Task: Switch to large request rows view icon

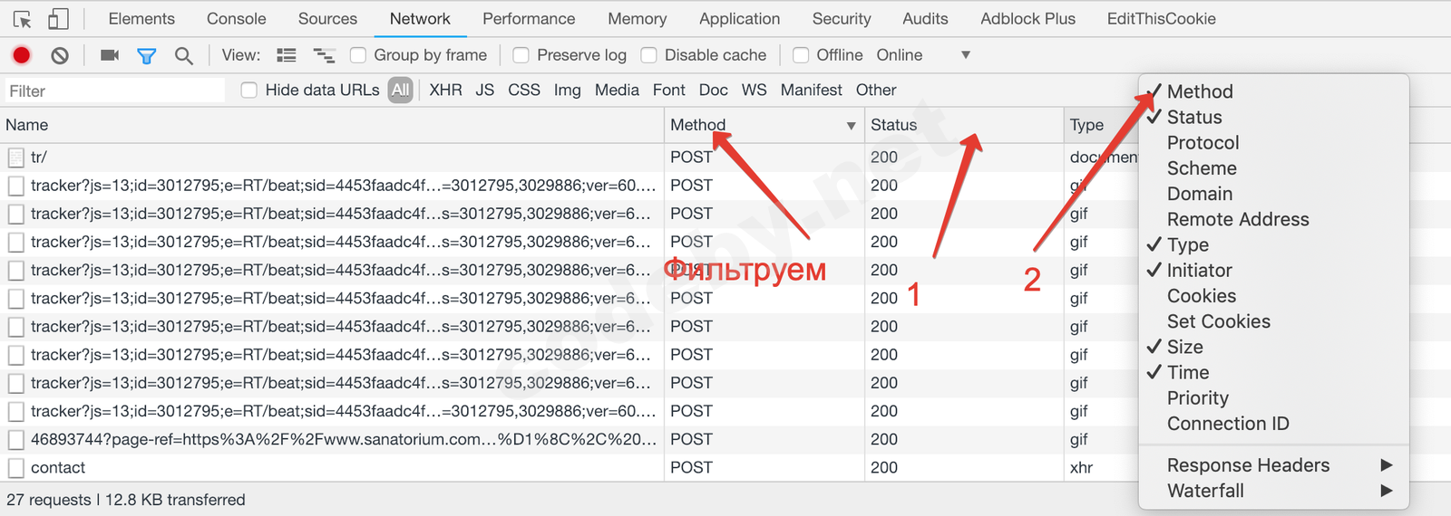Action: point(287,55)
